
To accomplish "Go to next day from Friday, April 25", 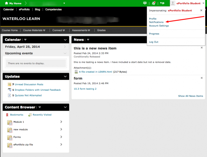I will click(x=65, y=47).
